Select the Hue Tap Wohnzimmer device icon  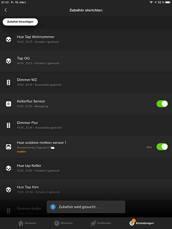click(x=8, y=39)
